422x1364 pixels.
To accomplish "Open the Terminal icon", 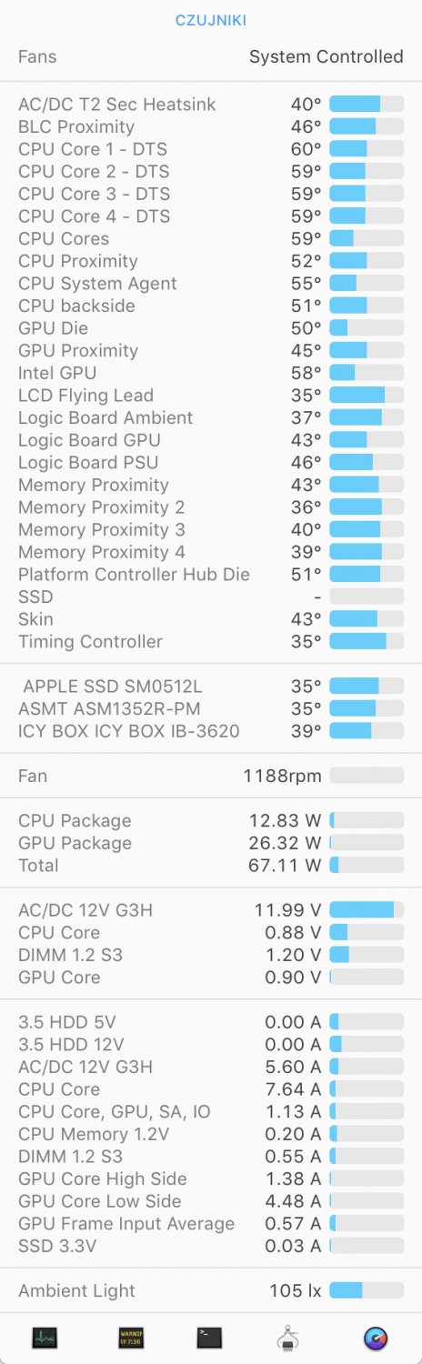I will point(209,1338).
